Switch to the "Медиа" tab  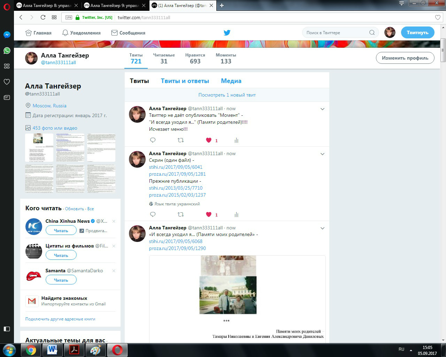coord(231,81)
